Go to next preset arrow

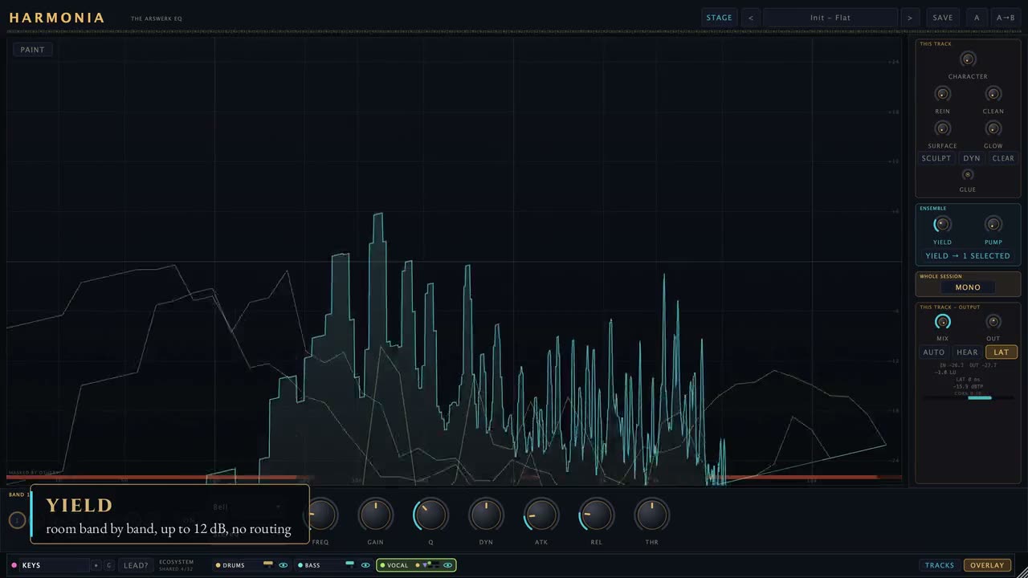click(x=910, y=18)
